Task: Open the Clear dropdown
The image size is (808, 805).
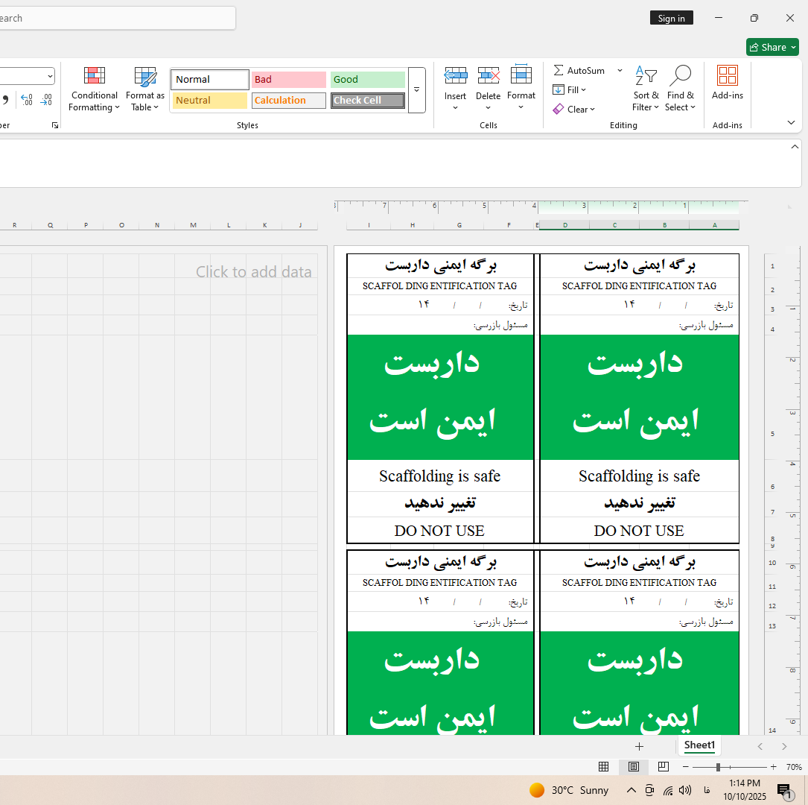Action: (x=573, y=110)
